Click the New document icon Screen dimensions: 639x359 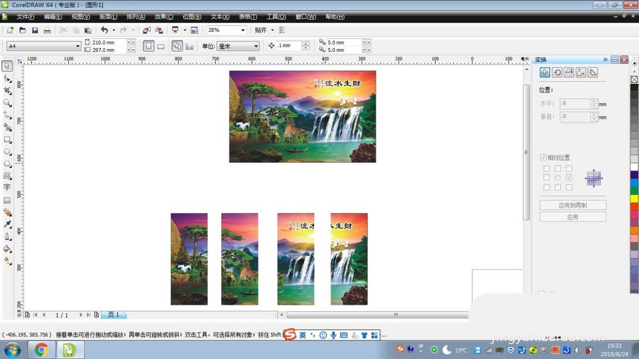point(10,30)
